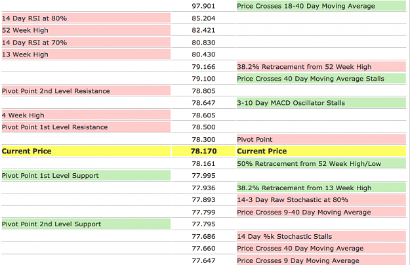The height and width of the screenshot is (265, 410).
Task: Click the 14 Day RSI at 80% label
Action: 34,18
